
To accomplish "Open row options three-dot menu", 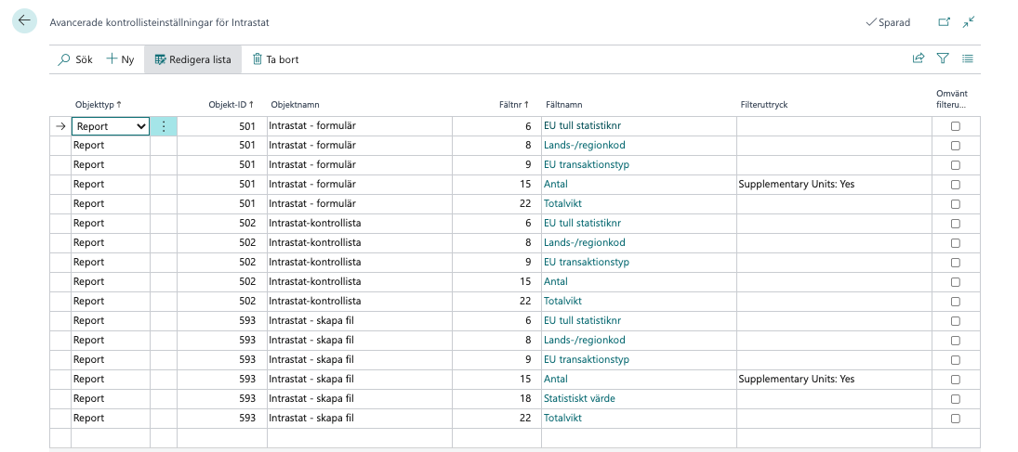I will (164, 126).
